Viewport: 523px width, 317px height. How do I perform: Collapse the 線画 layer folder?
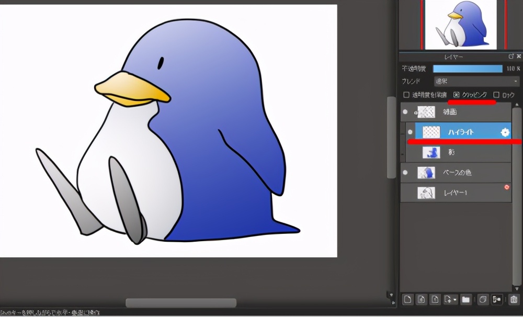click(x=416, y=112)
